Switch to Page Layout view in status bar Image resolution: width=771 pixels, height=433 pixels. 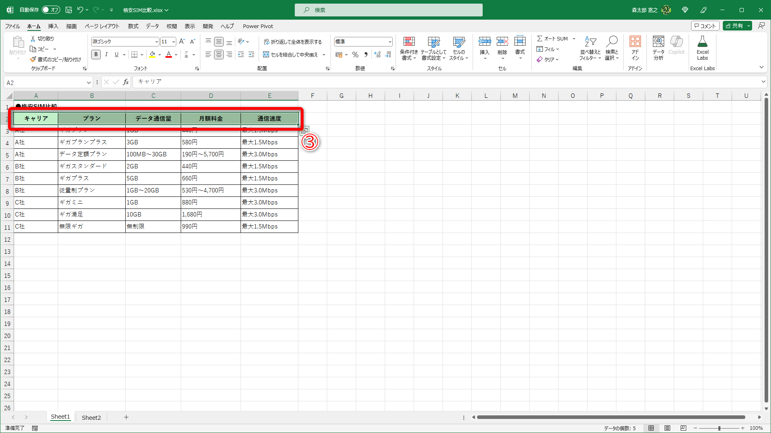tap(667, 428)
